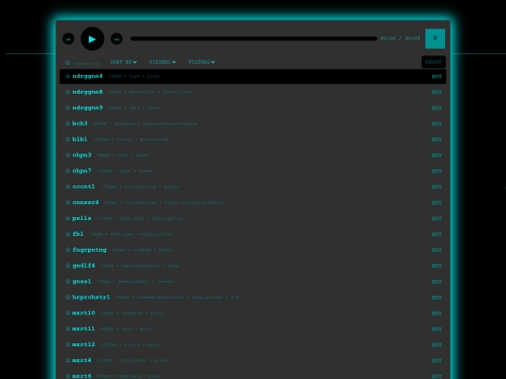
Task: Select the bch3 track name
Action: (80, 124)
